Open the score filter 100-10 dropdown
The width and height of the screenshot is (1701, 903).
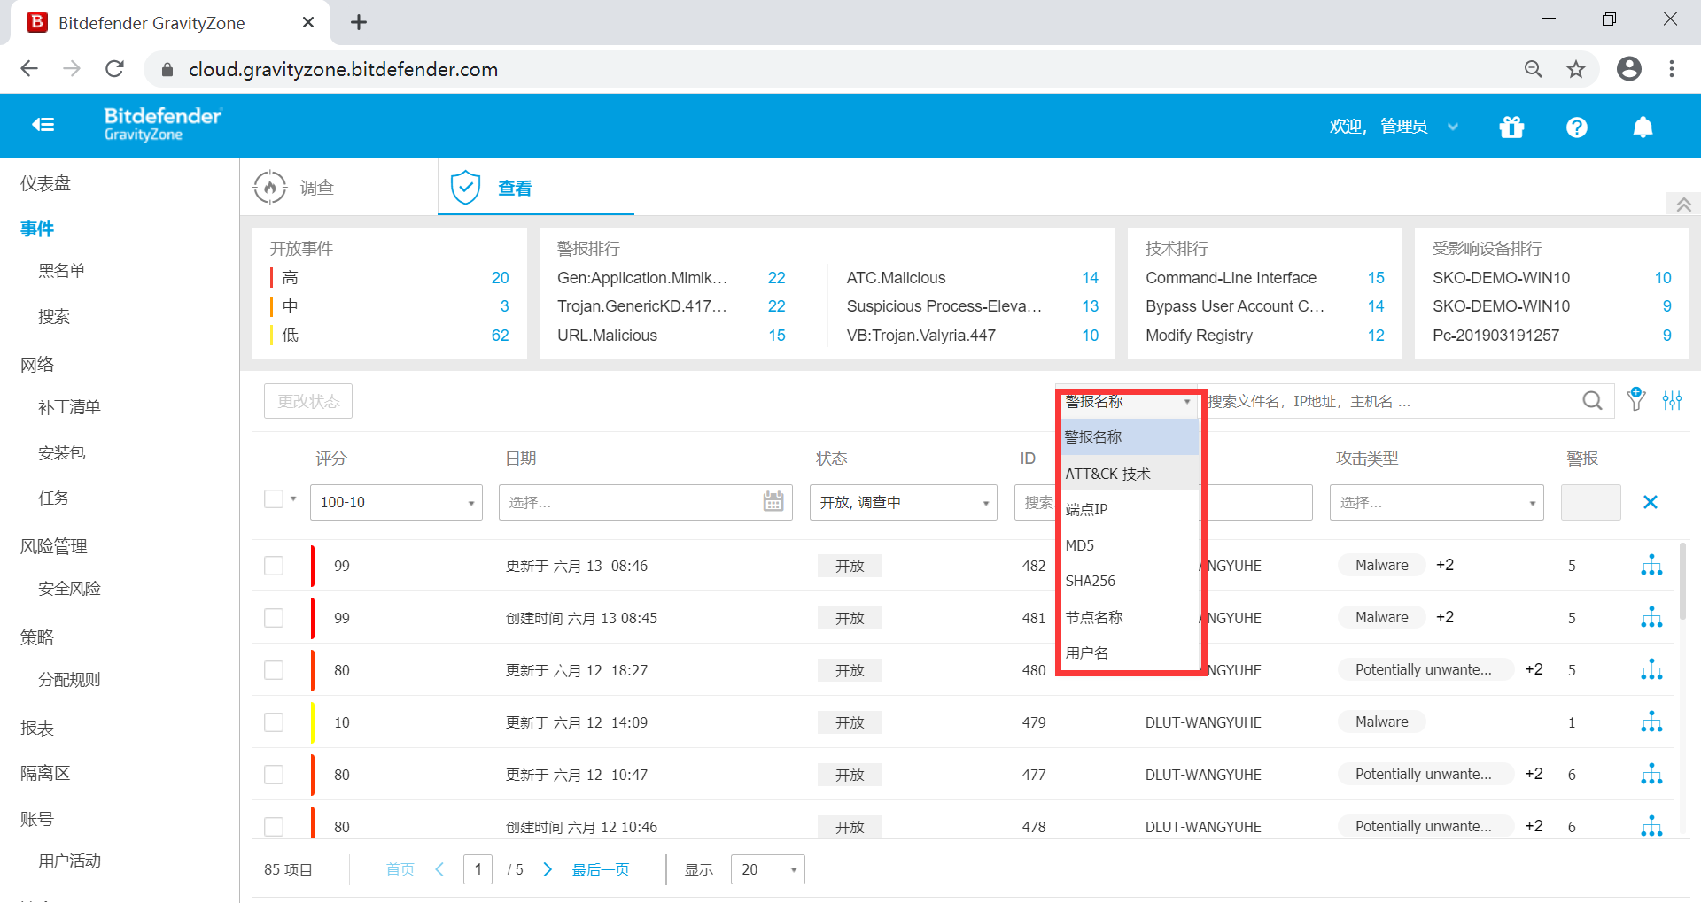(396, 502)
